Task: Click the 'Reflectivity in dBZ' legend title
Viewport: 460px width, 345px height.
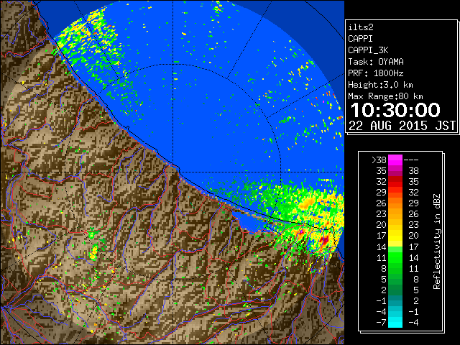Action: [x=437, y=241]
